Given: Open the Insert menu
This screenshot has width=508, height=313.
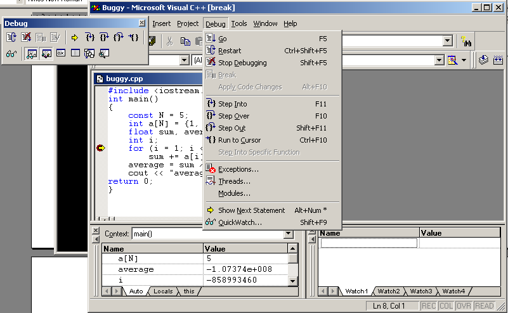Looking at the screenshot, I should [161, 23].
